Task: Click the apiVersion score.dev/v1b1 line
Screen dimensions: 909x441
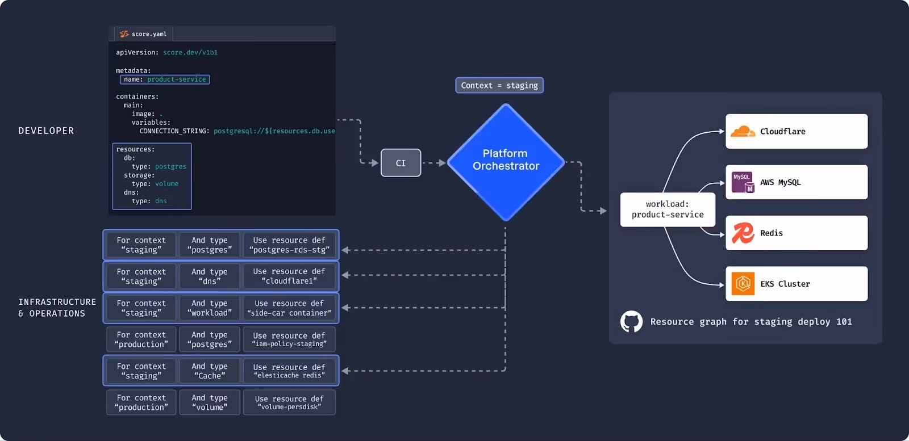Action: point(166,52)
